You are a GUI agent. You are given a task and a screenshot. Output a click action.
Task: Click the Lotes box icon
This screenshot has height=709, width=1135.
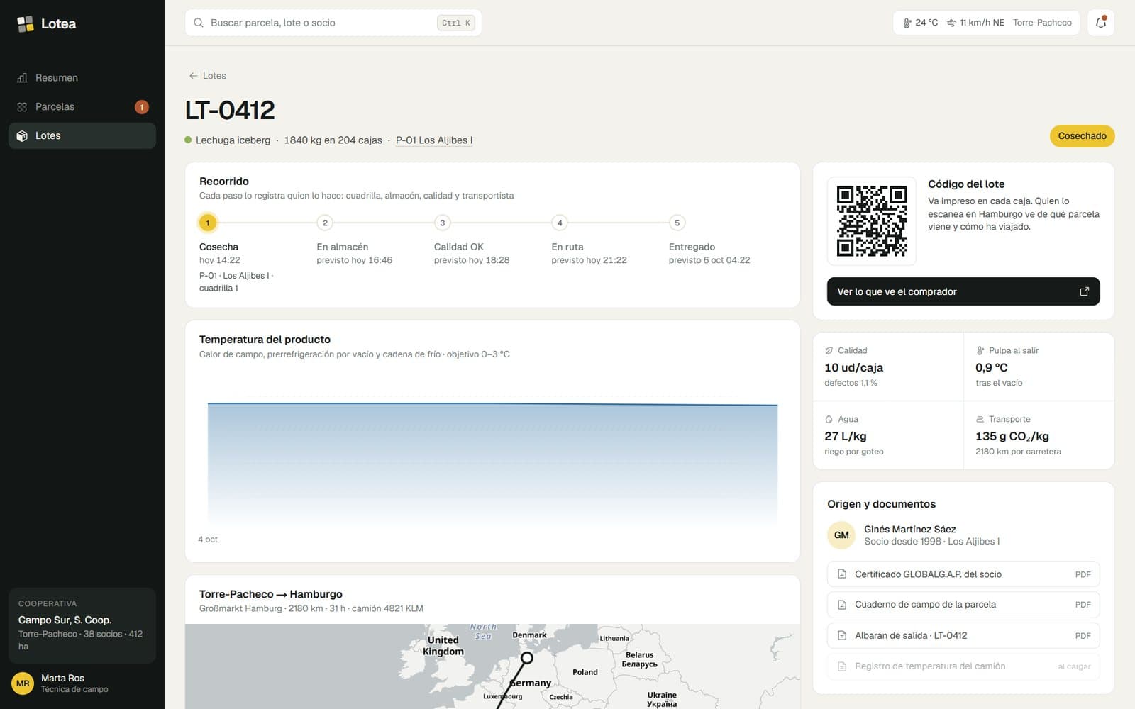pyautogui.click(x=22, y=136)
